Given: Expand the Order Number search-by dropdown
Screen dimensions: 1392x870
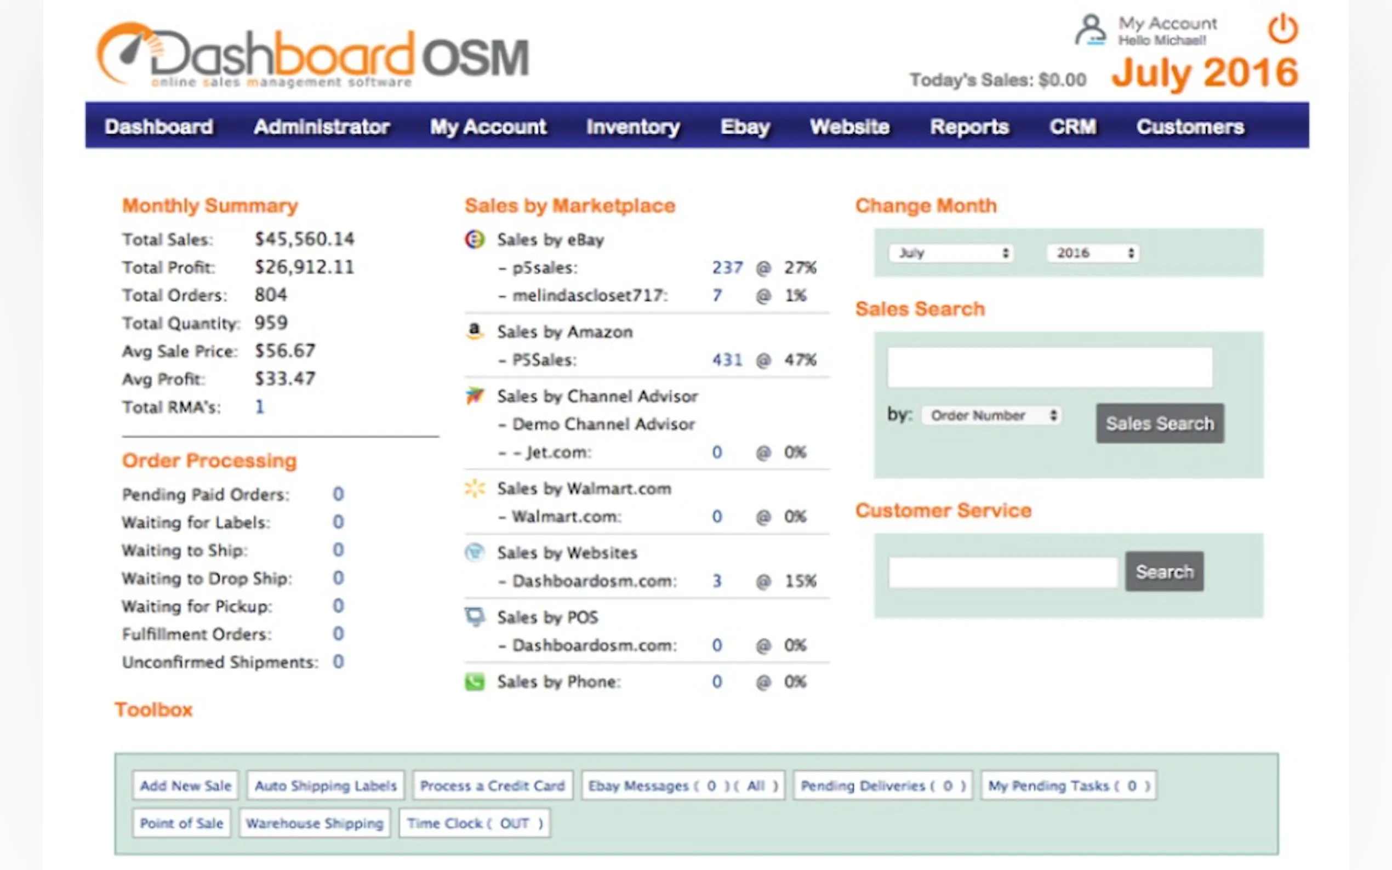Looking at the screenshot, I should click(x=992, y=415).
